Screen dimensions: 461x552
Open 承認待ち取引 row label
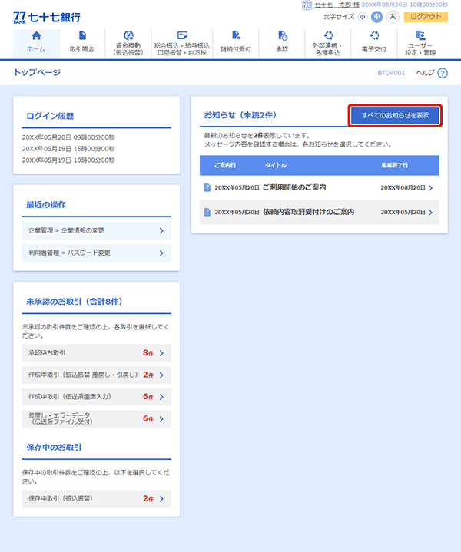click(x=47, y=352)
